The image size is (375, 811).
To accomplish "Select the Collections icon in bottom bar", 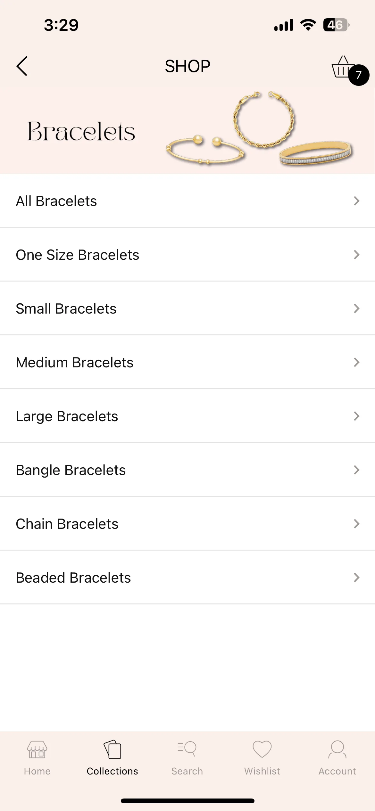I will point(113,750).
